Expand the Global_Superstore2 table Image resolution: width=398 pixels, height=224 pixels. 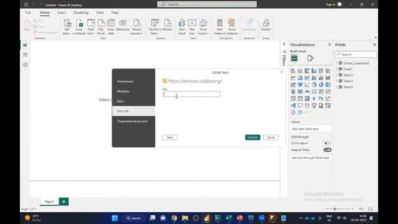click(x=336, y=63)
